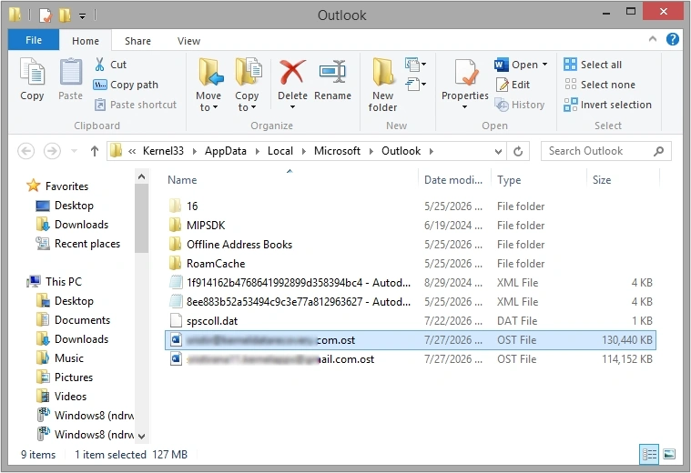Sort by the Size column header
Viewport: 691px width, 473px height.
click(x=623, y=180)
